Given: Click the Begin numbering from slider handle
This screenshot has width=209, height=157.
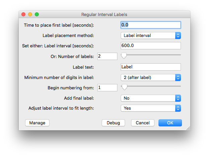Looking at the screenshot, I should click(x=124, y=87).
